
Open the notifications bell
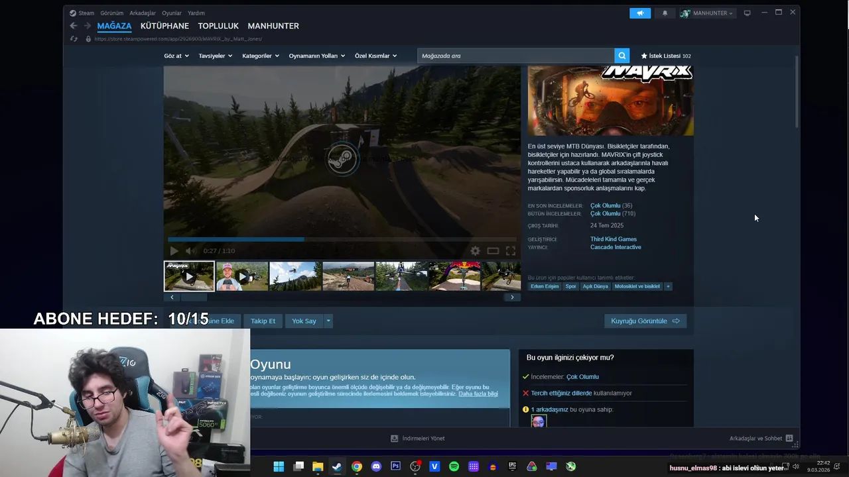pyautogui.click(x=665, y=13)
